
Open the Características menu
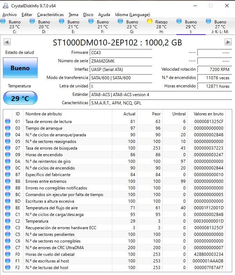click(x=50, y=15)
